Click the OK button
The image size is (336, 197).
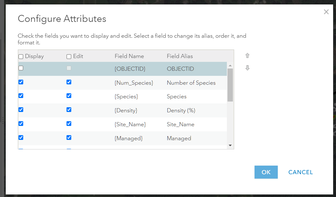point(266,172)
